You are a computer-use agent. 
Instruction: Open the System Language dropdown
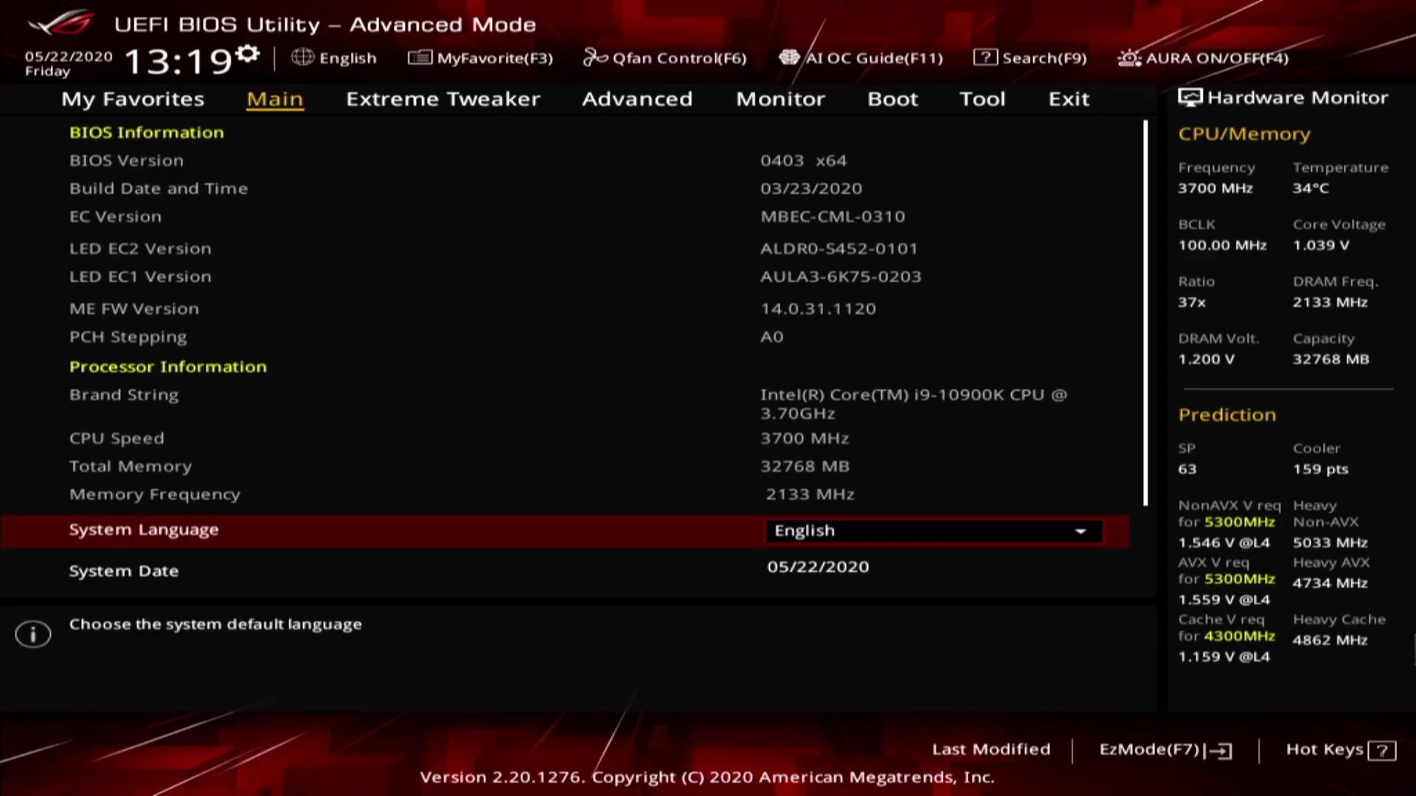point(934,531)
